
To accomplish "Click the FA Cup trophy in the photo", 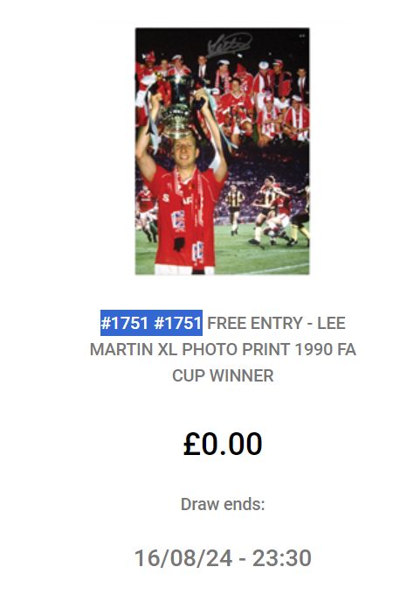I will pos(177,108).
